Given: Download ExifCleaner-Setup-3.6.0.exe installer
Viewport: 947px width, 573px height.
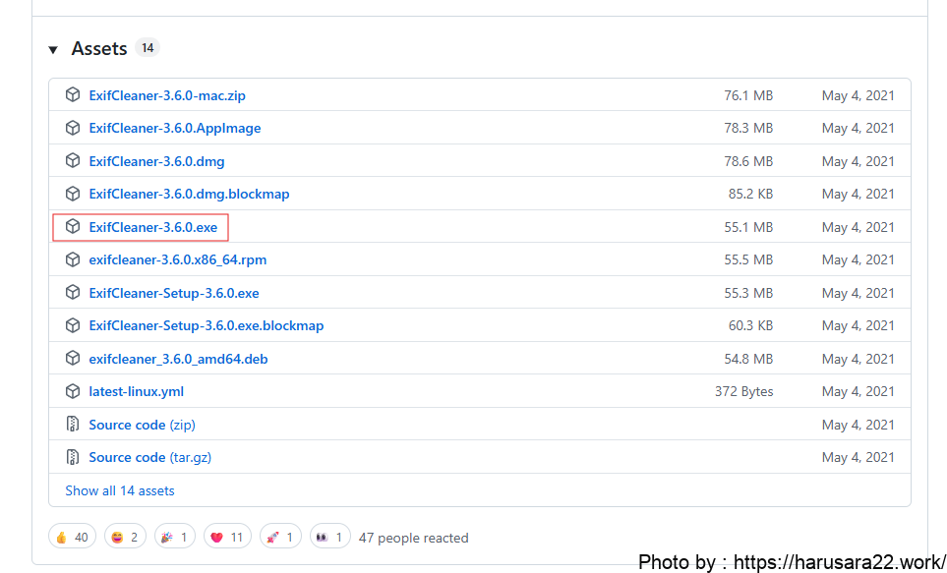Looking at the screenshot, I should [173, 293].
